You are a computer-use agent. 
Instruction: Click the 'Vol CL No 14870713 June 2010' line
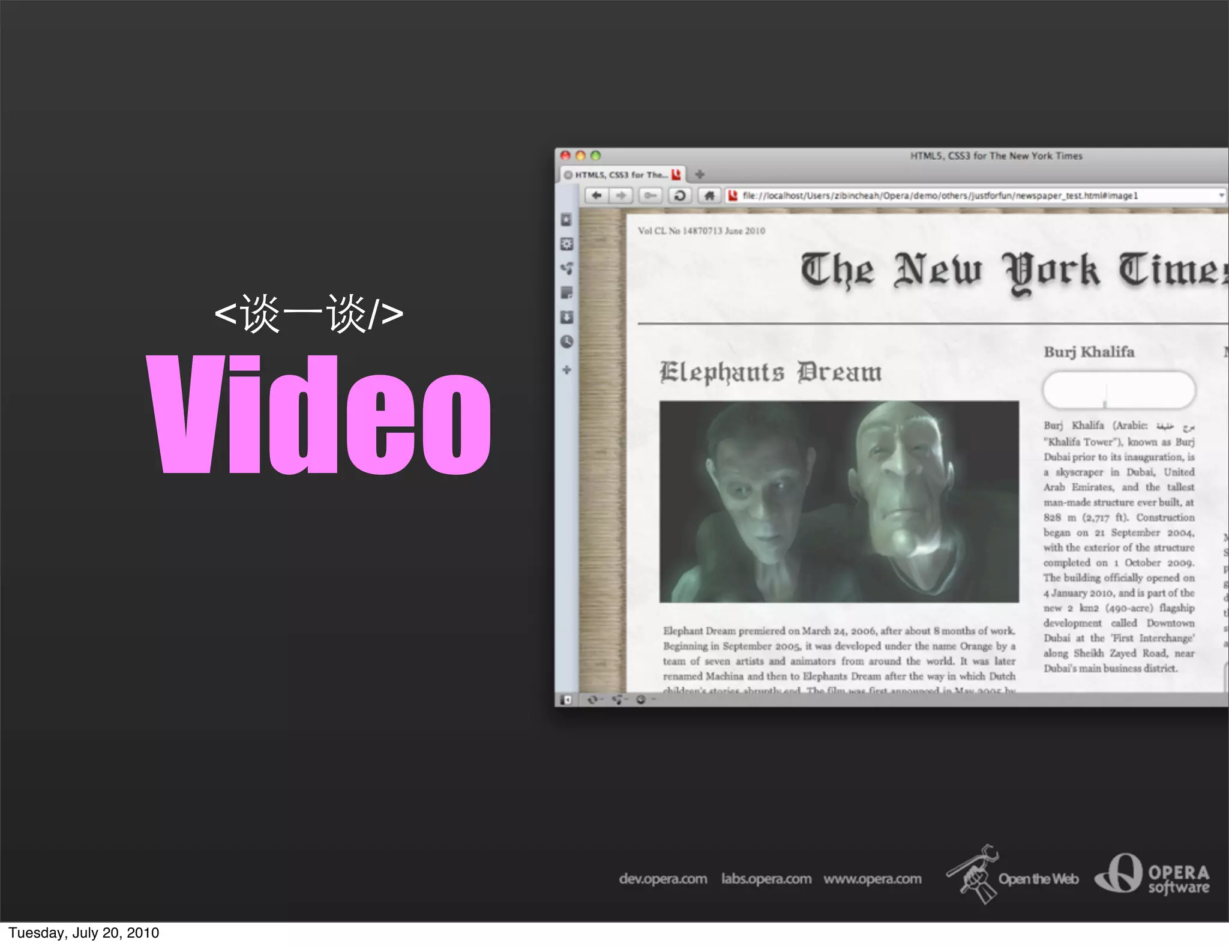[x=702, y=230]
